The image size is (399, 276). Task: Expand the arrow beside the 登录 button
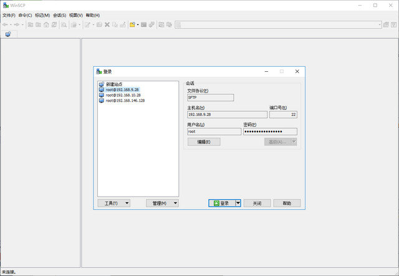click(238, 204)
